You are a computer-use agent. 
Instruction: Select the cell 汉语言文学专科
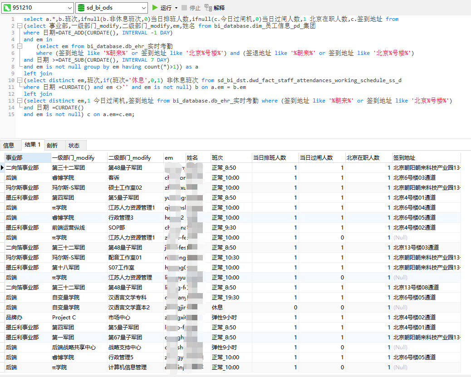tap(135, 298)
